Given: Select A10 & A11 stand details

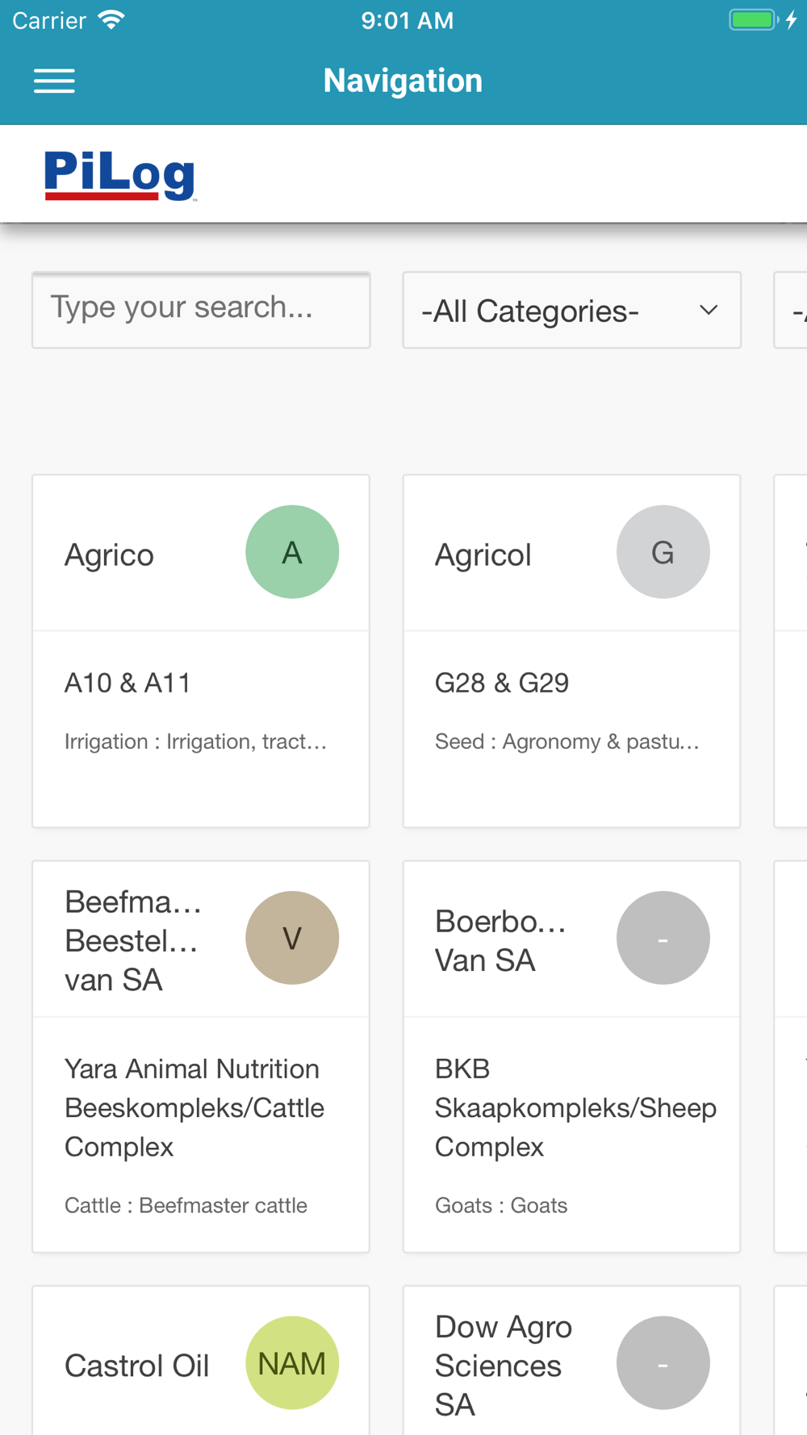Looking at the screenshot, I should (x=128, y=683).
